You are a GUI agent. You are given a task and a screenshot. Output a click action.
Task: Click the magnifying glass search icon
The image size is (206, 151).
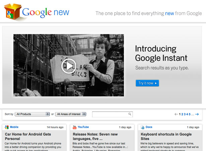pos(130,114)
